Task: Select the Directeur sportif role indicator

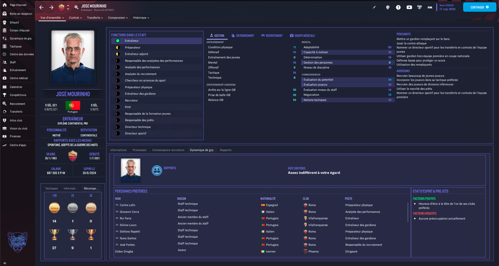Action: pos(118,134)
